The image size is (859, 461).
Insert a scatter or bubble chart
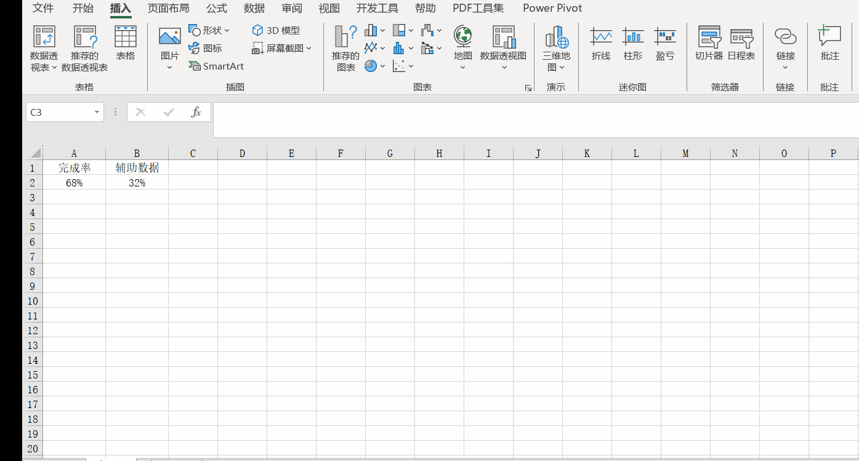click(x=399, y=66)
